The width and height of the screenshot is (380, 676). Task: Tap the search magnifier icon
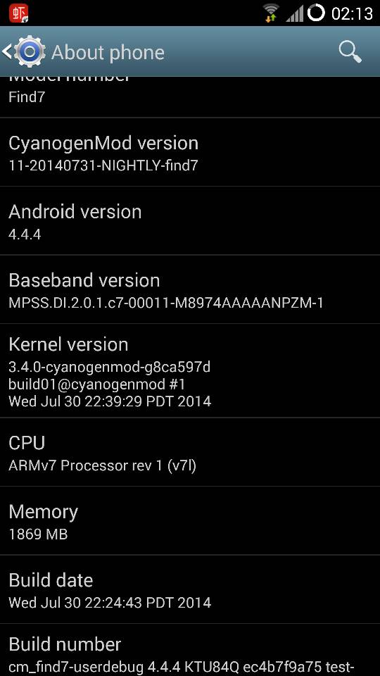click(350, 51)
